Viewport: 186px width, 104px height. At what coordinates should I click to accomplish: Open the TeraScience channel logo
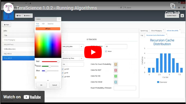point(9,8)
